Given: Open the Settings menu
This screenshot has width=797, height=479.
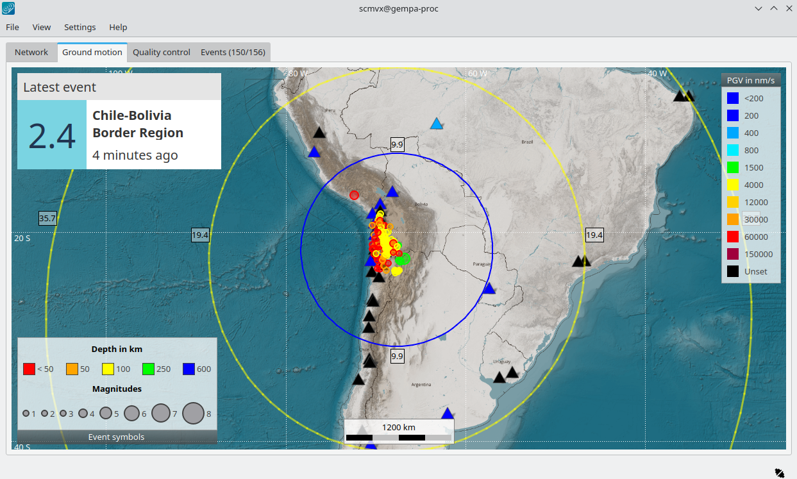Looking at the screenshot, I should point(80,27).
